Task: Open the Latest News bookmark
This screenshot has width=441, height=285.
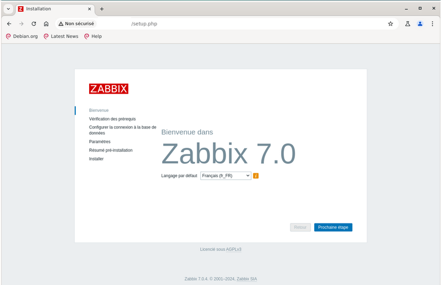Action: (61, 37)
